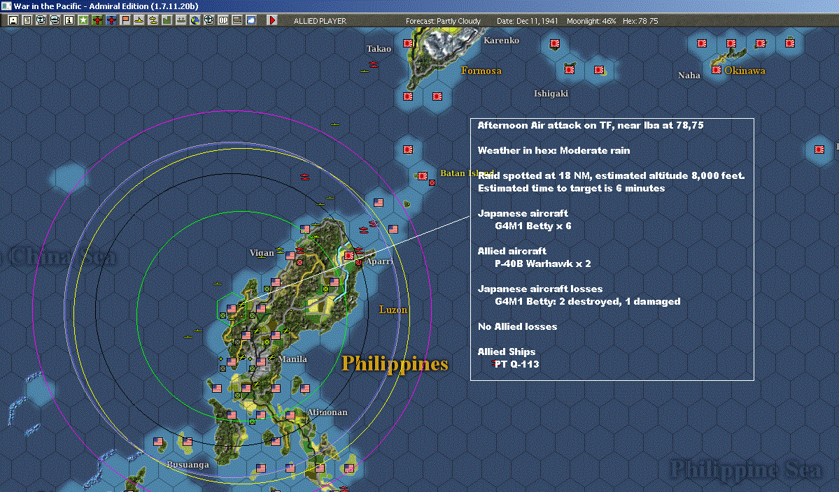The height and width of the screenshot is (492, 839).
Task: Click the Date: Dec 11, 1941 status
Action: pos(527,21)
